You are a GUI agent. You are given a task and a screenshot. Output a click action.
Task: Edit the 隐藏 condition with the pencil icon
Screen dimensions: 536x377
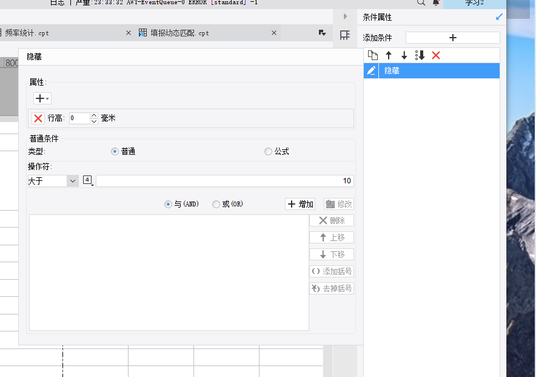[371, 70]
